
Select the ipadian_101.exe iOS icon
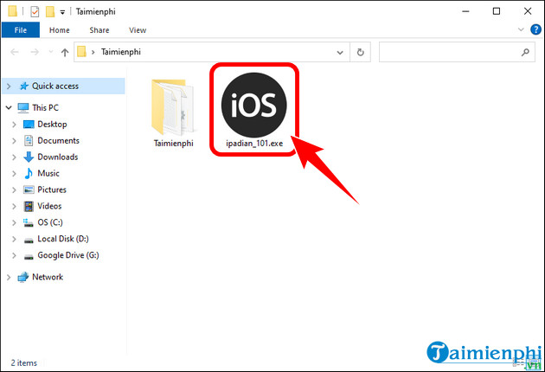click(254, 105)
